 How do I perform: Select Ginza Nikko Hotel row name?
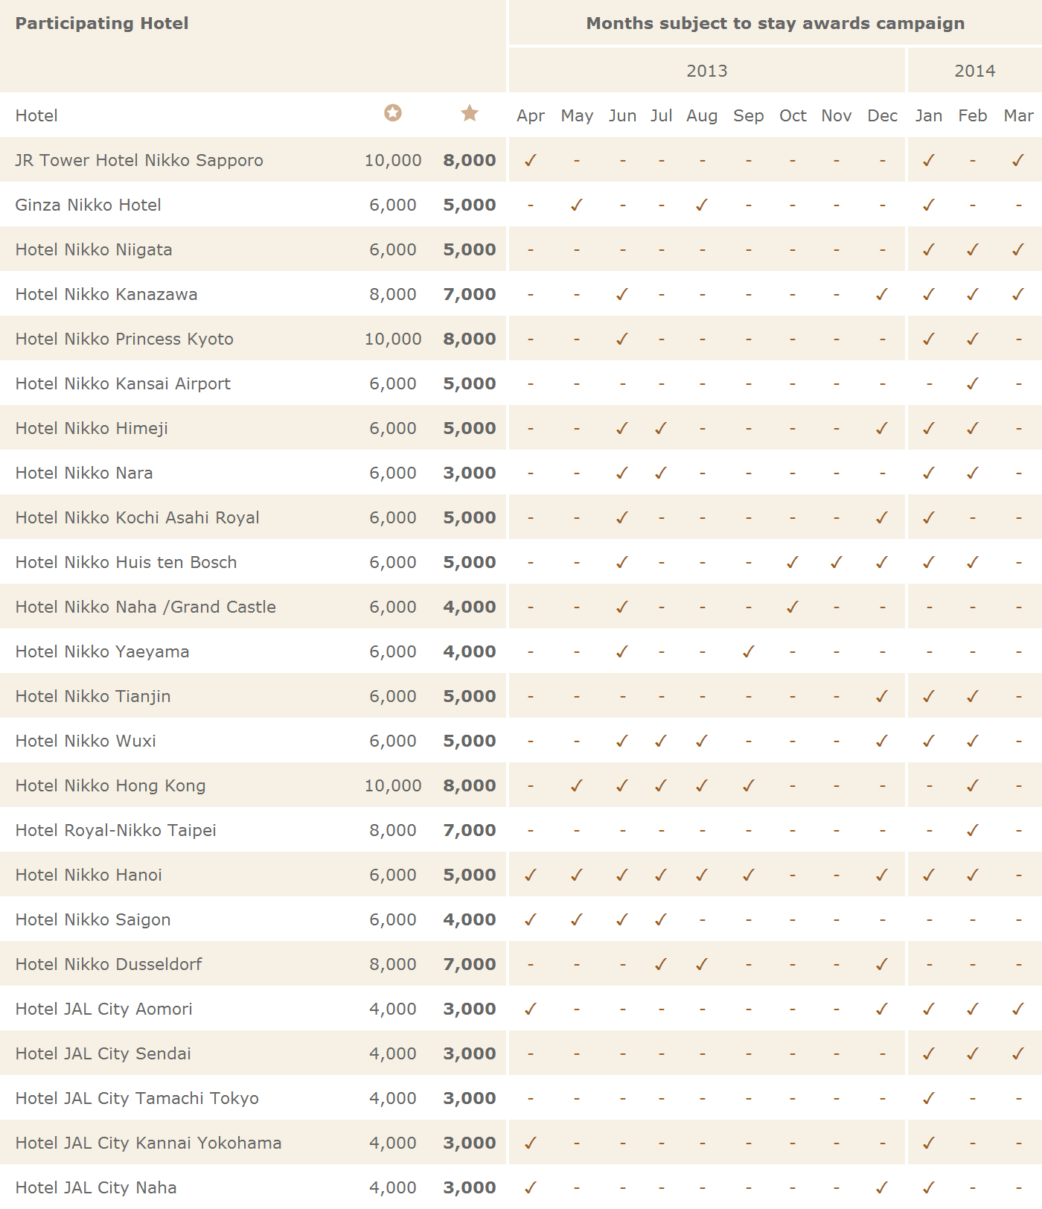click(x=88, y=205)
